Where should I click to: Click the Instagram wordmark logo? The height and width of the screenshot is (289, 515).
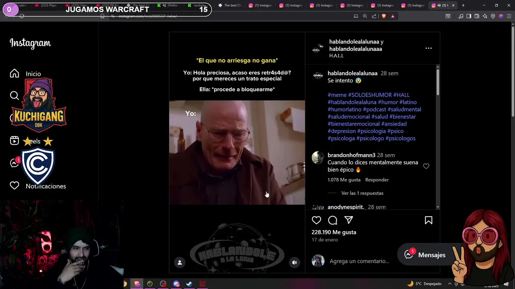pyautogui.click(x=30, y=43)
